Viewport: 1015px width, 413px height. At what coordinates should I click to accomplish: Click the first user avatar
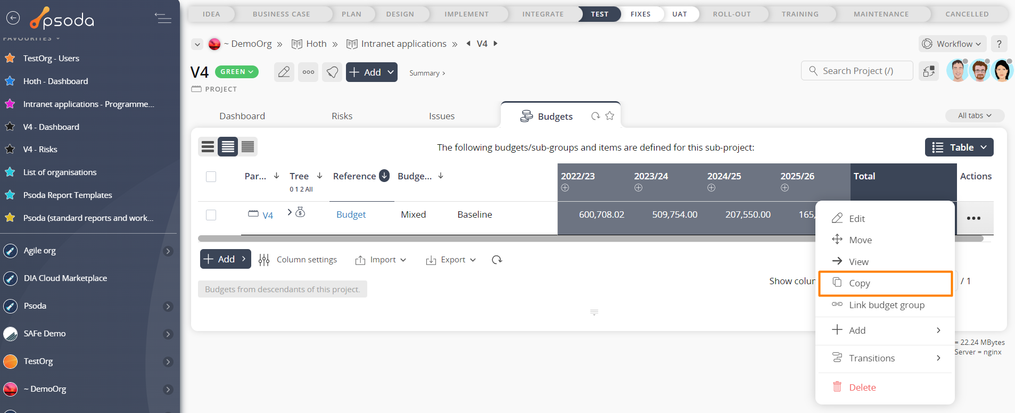pyautogui.click(x=957, y=71)
